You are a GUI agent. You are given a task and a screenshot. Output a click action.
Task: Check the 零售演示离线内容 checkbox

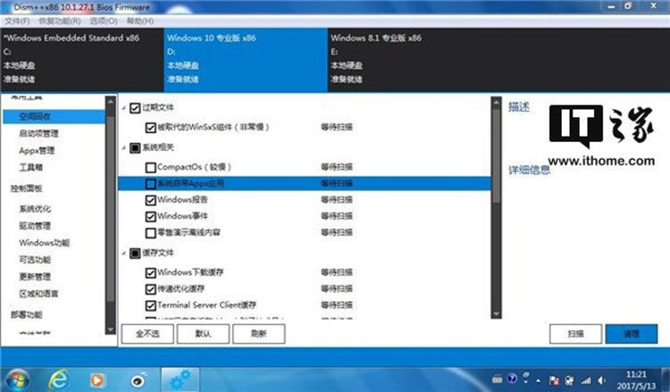(x=149, y=232)
